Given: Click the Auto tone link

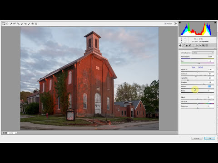Looking at the screenshot, I should 193,67.
